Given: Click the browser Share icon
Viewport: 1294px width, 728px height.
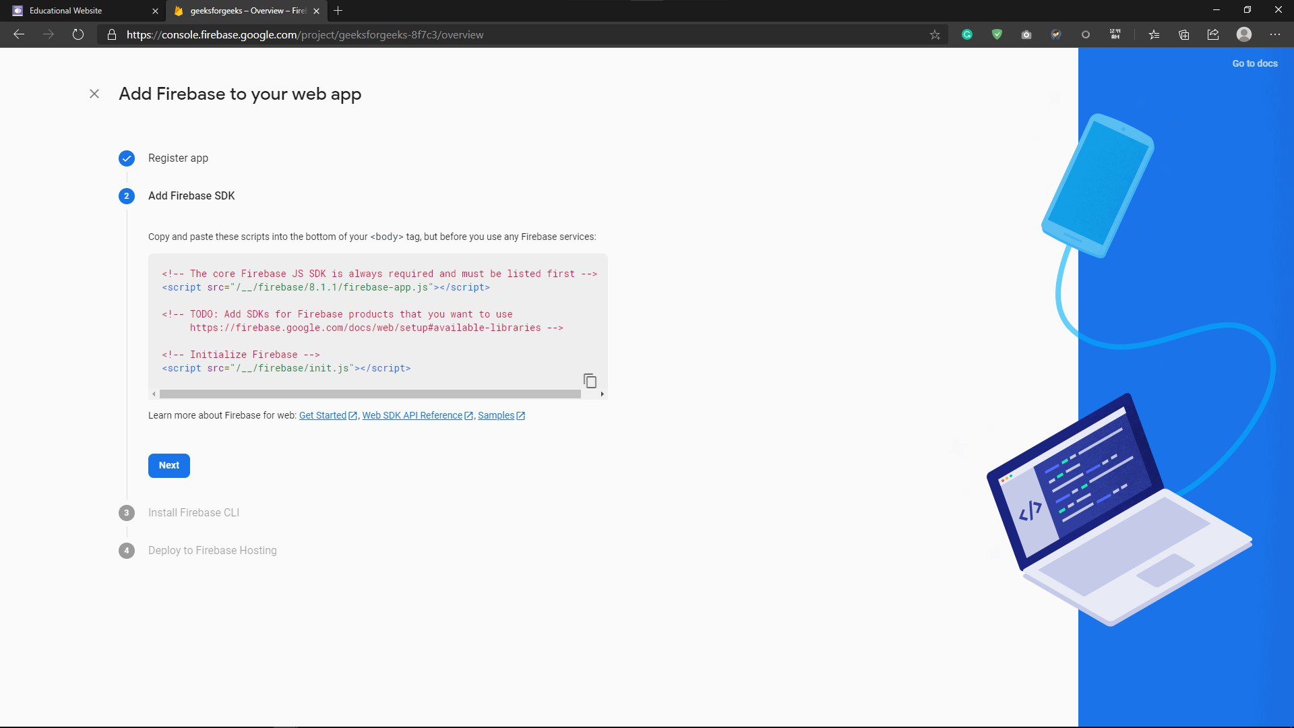Looking at the screenshot, I should pos(1213,34).
